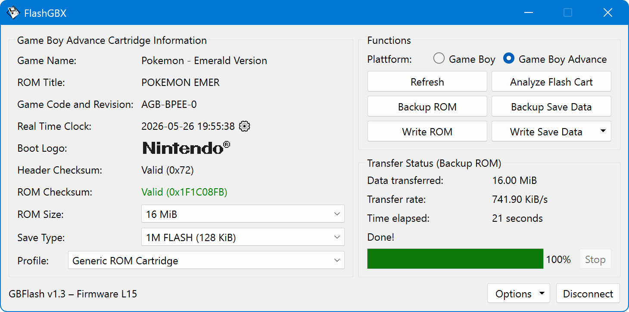Click the ROM checksum 'Valid (0x1F1C08FB)'
Screen dimensions: 629x312
tap(184, 192)
